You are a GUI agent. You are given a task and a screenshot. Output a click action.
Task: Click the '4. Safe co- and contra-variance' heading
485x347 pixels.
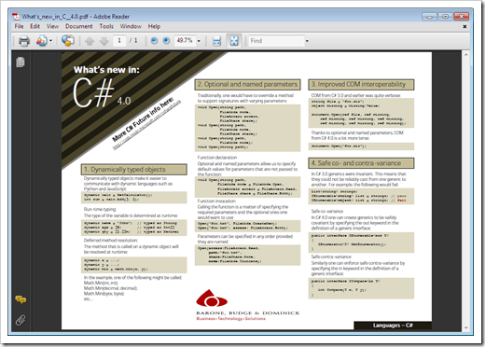pyautogui.click(x=361, y=163)
